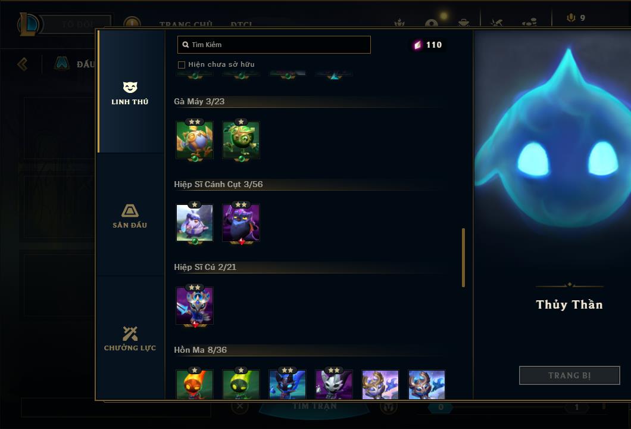Pick the green one-star Hồn Ma
Image resolution: width=631 pixels, height=429 pixels.
(x=241, y=384)
